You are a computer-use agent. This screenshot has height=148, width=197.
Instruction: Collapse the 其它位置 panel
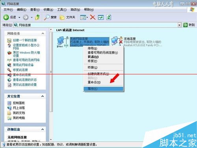(43, 96)
